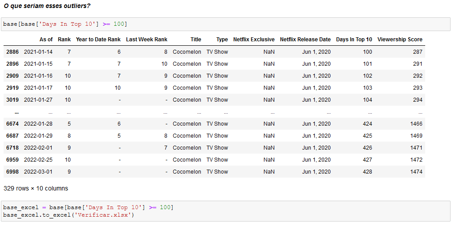Select row index 6674
This screenshot has height=226, width=455.
pos(12,123)
